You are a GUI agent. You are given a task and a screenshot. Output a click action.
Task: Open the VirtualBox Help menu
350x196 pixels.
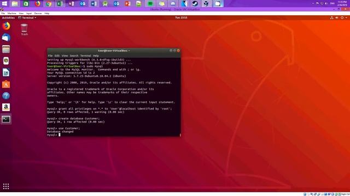pos(46,14)
